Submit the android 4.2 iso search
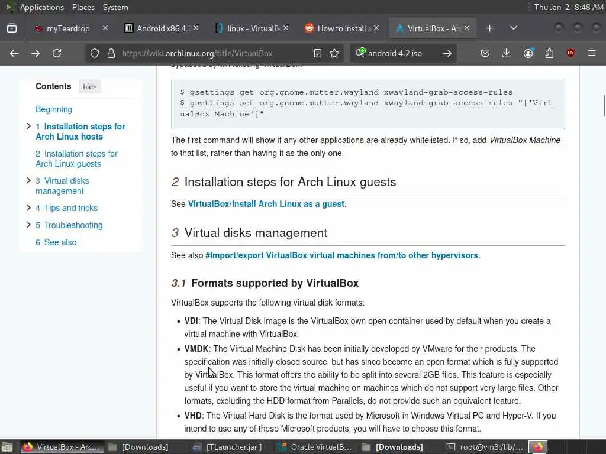Image resolution: width=606 pixels, height=454 pixels. pyautogui.click(x=447, y=53)
